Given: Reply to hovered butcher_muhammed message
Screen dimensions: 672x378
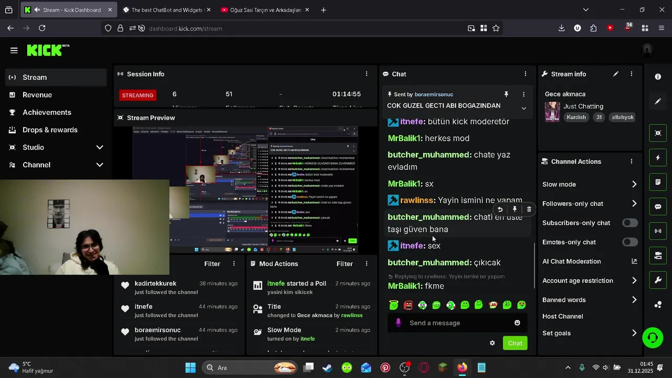Looking at the screenshot, I should coord(500,209).
